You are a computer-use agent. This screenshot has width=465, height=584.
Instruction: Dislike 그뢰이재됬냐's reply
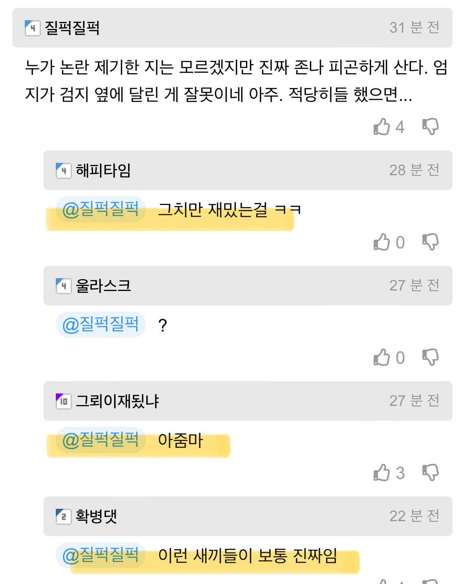pos(430,472)
